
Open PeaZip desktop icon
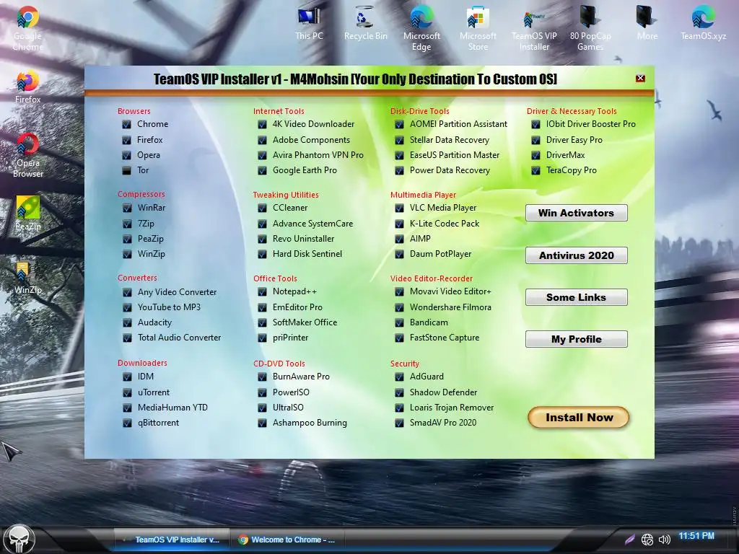(28, 214)
